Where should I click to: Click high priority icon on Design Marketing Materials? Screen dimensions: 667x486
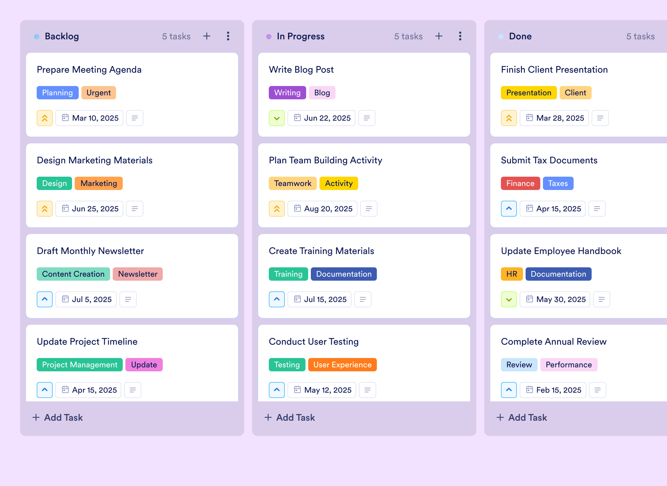(x=45, y=209)
